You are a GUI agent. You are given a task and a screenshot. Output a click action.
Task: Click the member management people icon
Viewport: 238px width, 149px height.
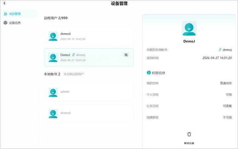point(5,14)
